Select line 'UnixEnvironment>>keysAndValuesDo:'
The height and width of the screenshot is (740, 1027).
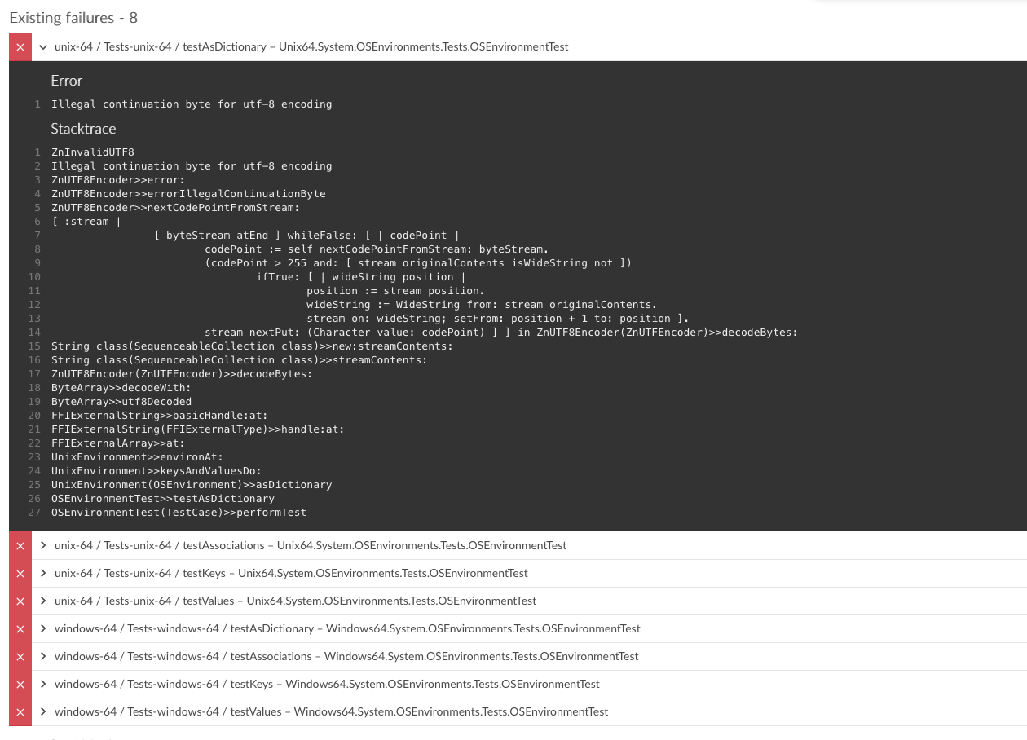[x=156, y=471]
